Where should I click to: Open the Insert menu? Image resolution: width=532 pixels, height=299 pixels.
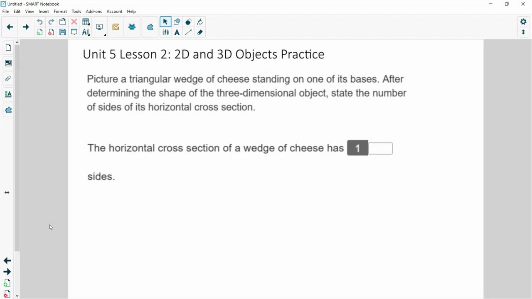tap(44, 11)
